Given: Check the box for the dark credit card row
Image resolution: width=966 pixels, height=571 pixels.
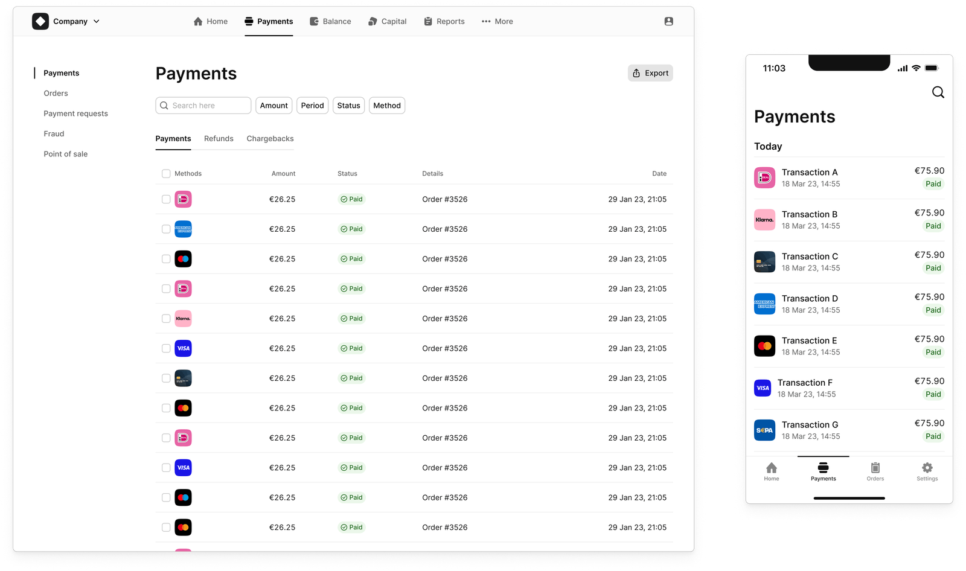Looking at the screenshot, I should tap(166, 378).
